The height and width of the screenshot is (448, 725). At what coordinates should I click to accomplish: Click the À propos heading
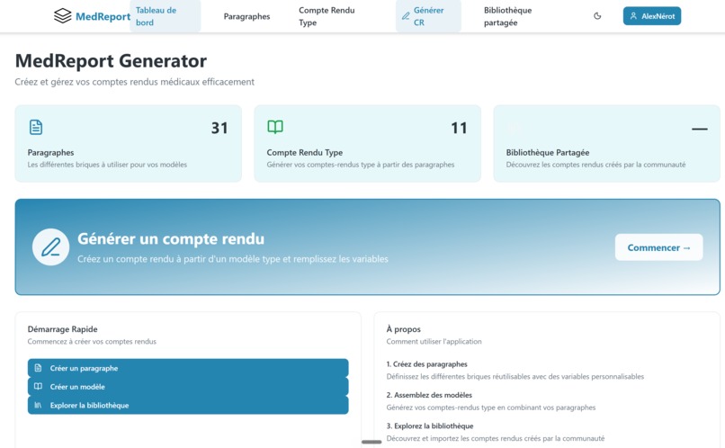pyautogui.click(x=404, y=329)
